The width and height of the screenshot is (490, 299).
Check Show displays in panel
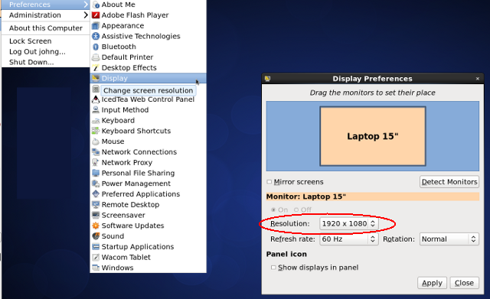pyautogui.click(x=273, y=268)
